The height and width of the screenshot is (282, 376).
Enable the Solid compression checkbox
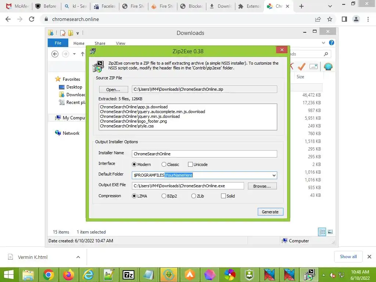223,196
